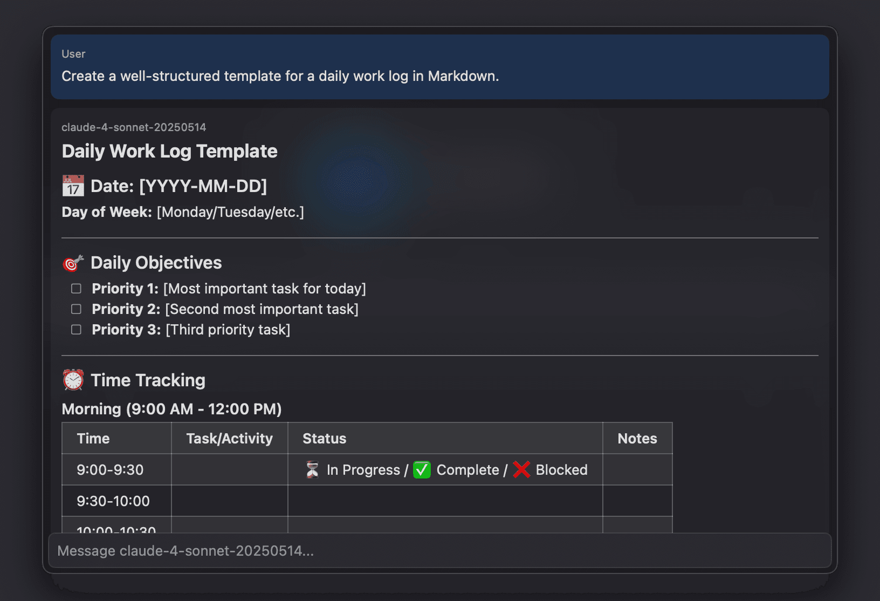Click the red X Blocked emoji
Screen dimensions: 880x601
521,470
